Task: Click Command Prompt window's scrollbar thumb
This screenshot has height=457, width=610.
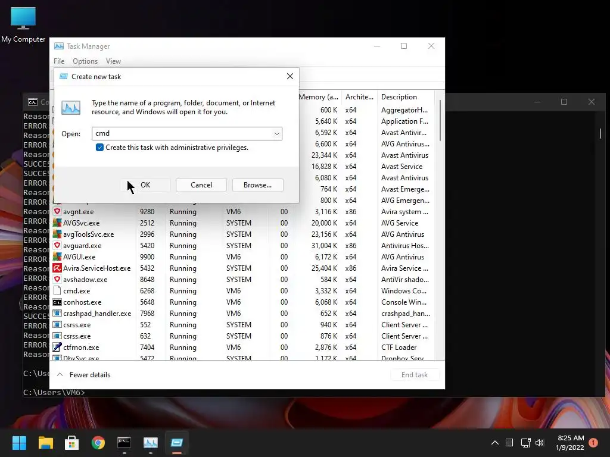Action: point(600,133)
